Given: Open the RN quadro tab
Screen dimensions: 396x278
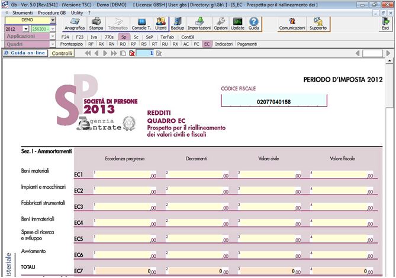Looking at the screenshot, I should [x=112, y=44].
